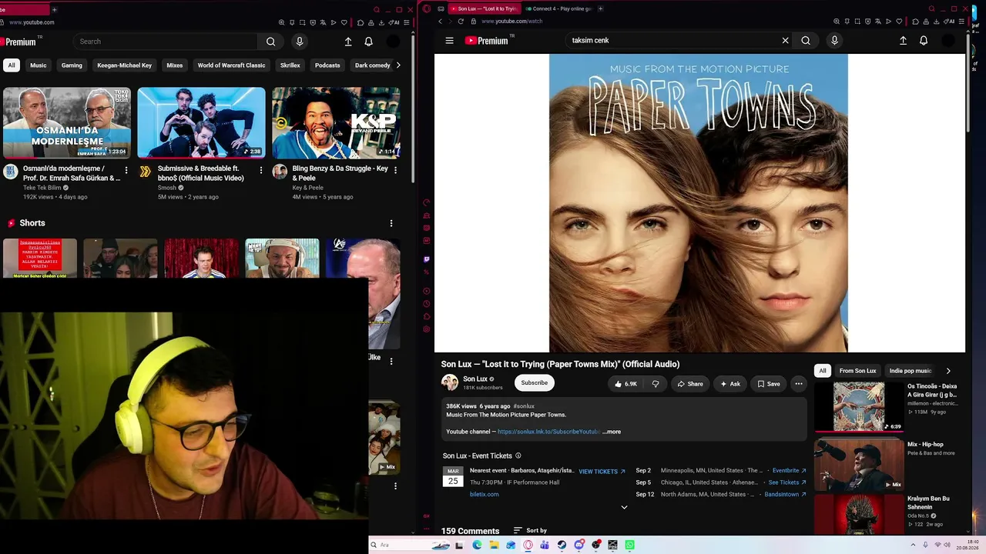Open notifications bell in the left YouTube window
This screenshot has height=554, width=986.
tap(369, 42)
